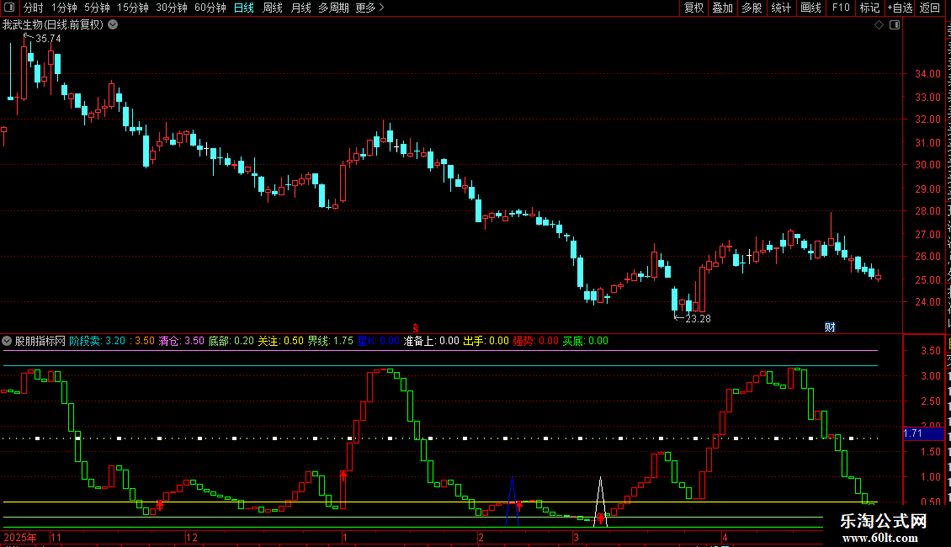Click the 关注: 0.50 value

(281, 341)
